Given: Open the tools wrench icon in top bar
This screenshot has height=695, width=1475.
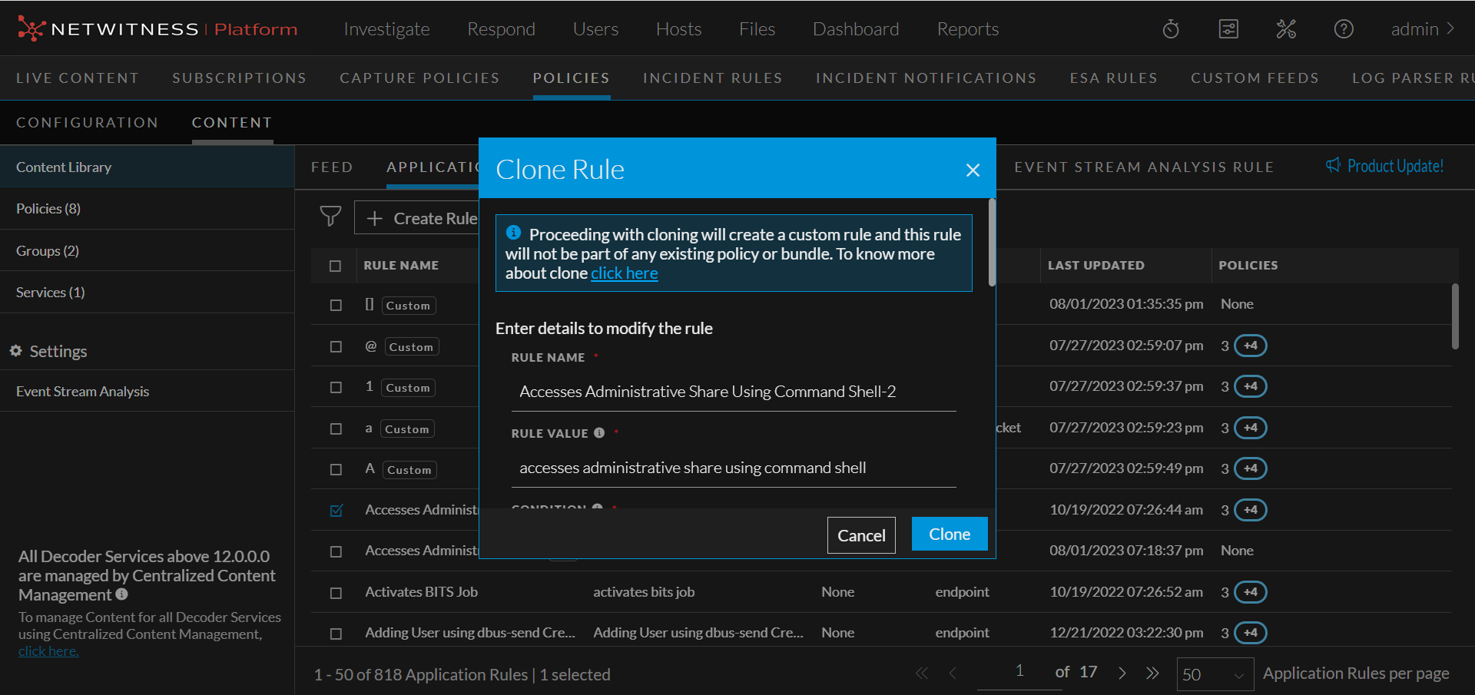Looking at the screenshot, I should [x=1285, y=29].
